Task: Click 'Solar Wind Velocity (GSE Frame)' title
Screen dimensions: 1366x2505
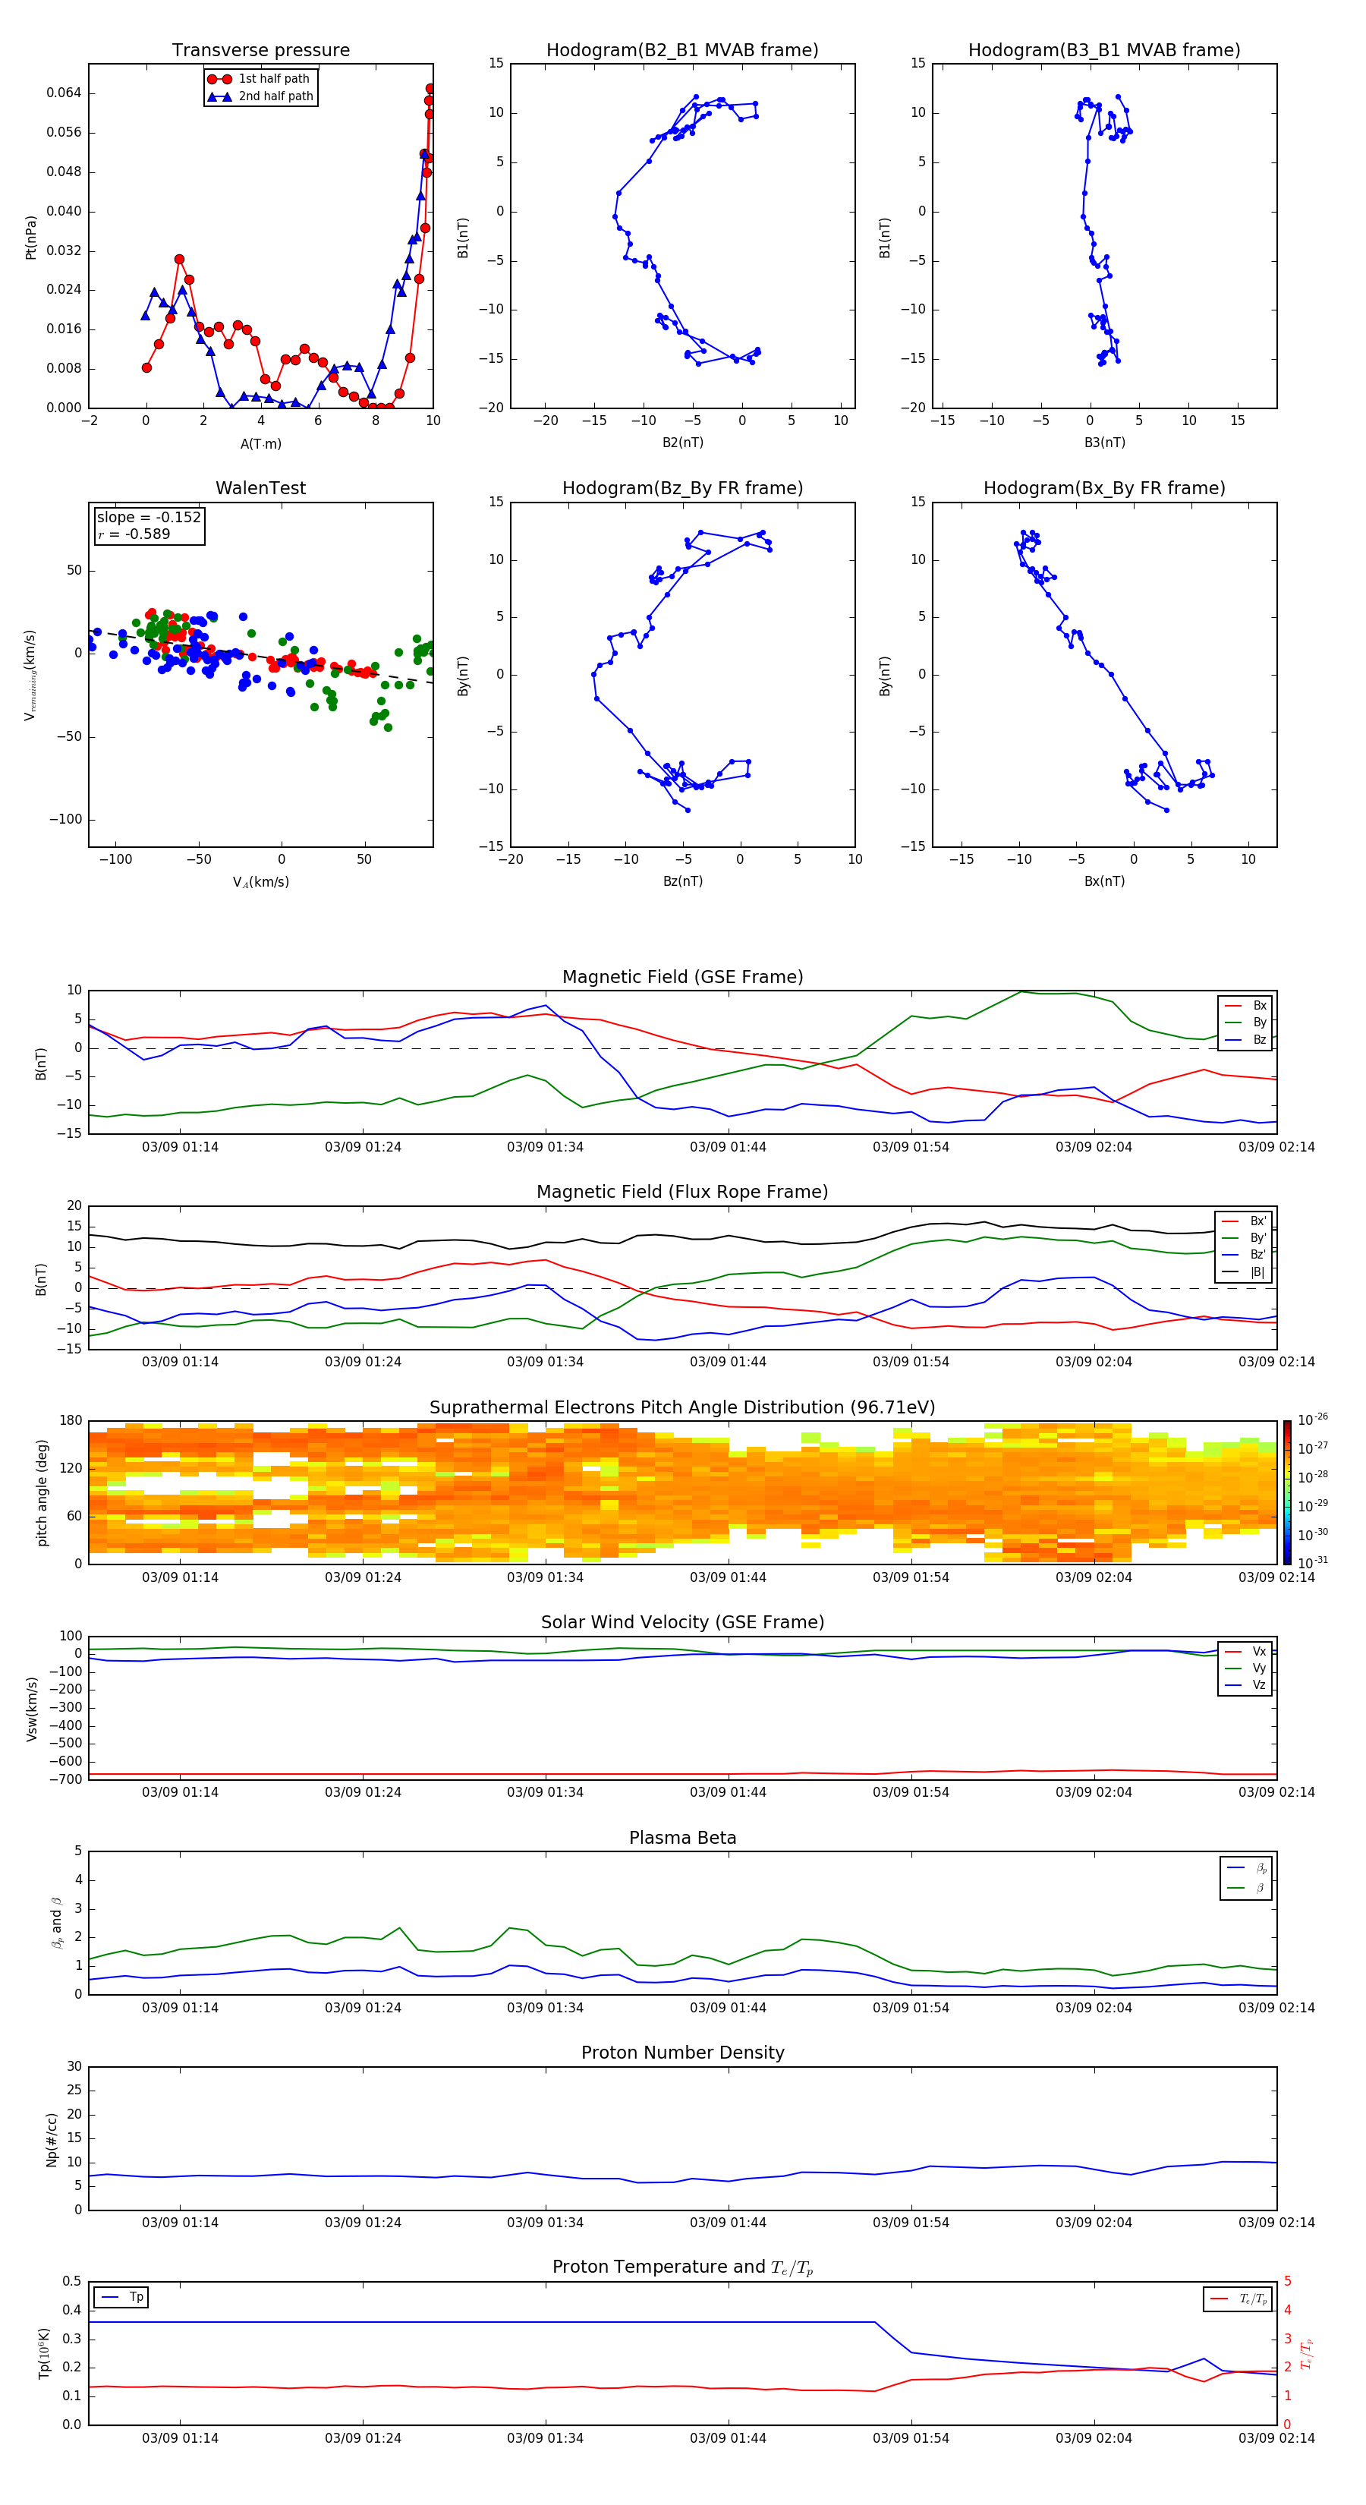Action: tap(682, 1622)
